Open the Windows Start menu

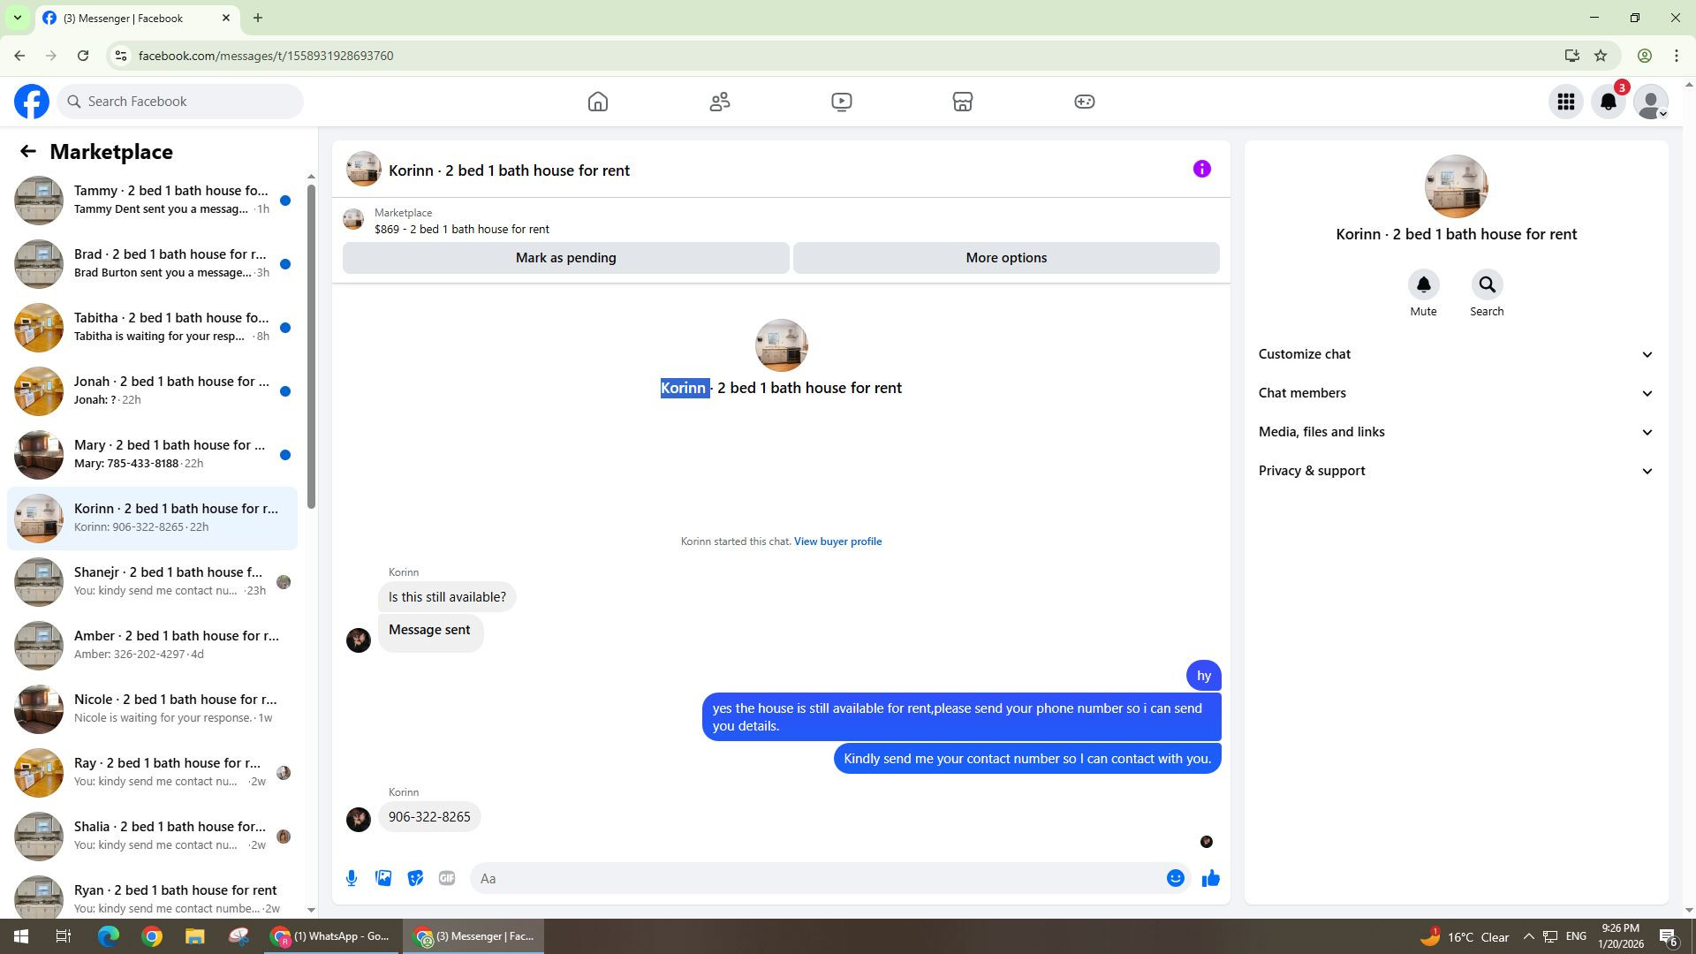coord(21,936)
